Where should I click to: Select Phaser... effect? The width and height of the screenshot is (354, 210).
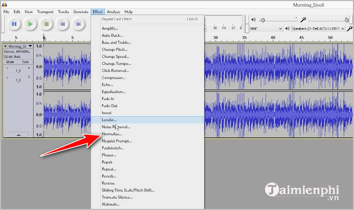pyautogui.click(x=147, y=155)
